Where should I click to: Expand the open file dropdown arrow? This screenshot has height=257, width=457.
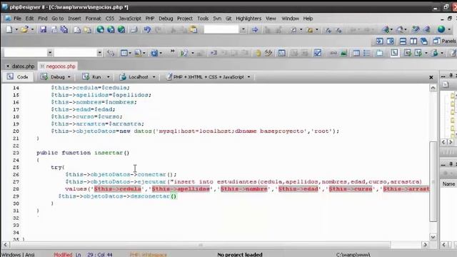[32, 29]
